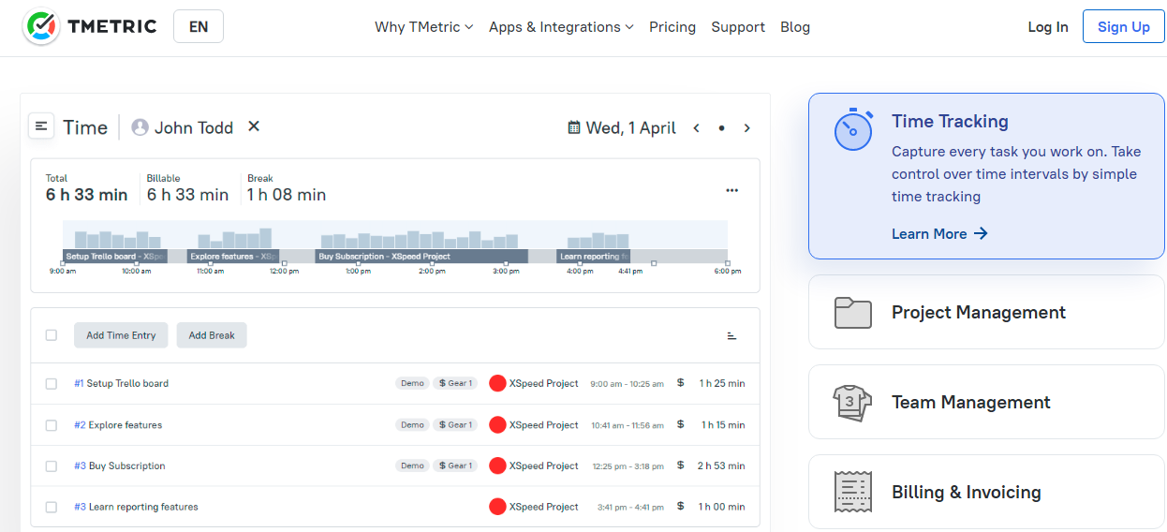
Task: Open the three-dot options menu in summary
Action: [731, 190]
